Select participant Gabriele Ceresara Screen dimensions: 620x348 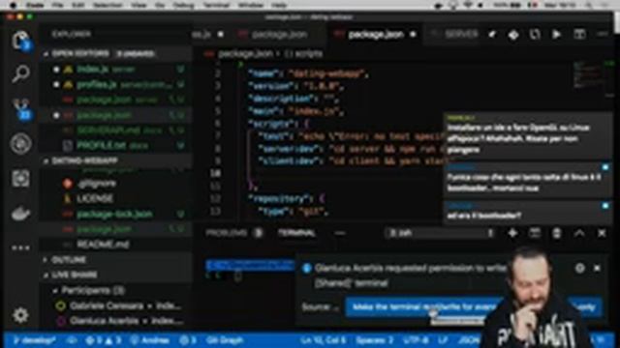click(x=117, y=305)
